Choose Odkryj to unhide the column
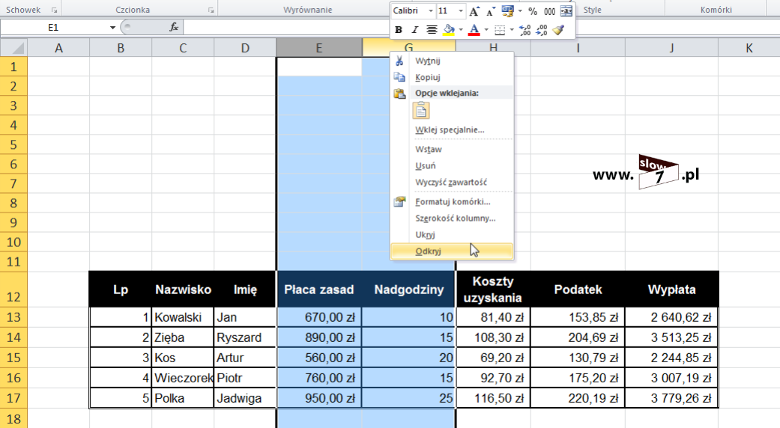Image resolution: width=780 pixels, height=428 pixels. tap(452, 251)
